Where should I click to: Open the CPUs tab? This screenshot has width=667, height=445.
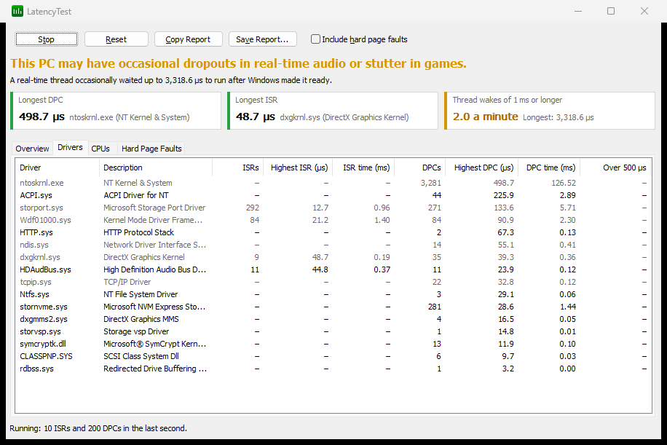click(x=100, y=149)
